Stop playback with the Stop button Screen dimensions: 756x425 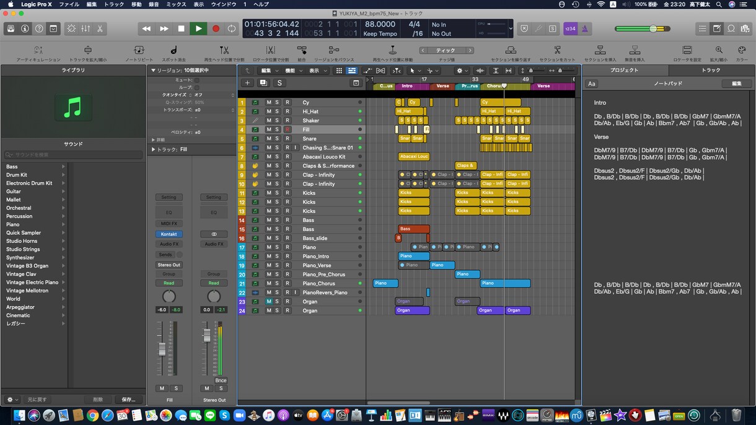(181, 28)
